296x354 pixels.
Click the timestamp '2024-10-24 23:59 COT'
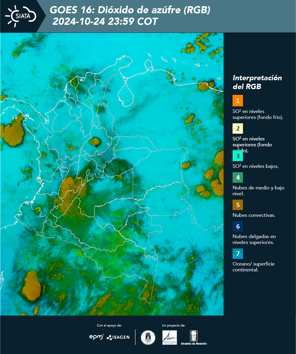105,22
